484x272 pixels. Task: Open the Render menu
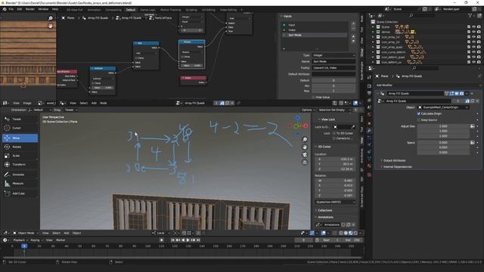pyautogui.click(x=30, y=9)
